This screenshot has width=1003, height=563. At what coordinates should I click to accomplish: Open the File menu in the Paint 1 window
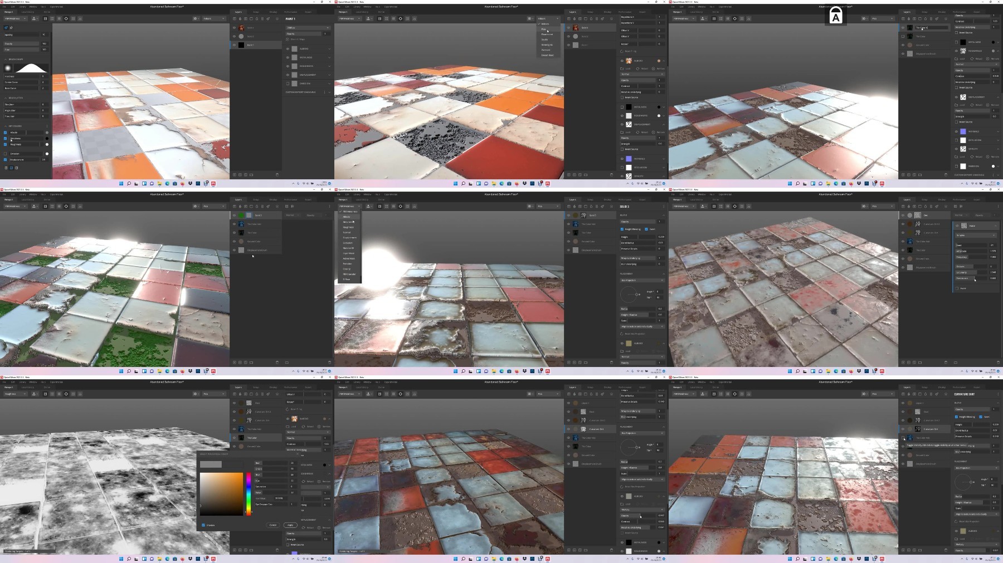tap(4, 7)
